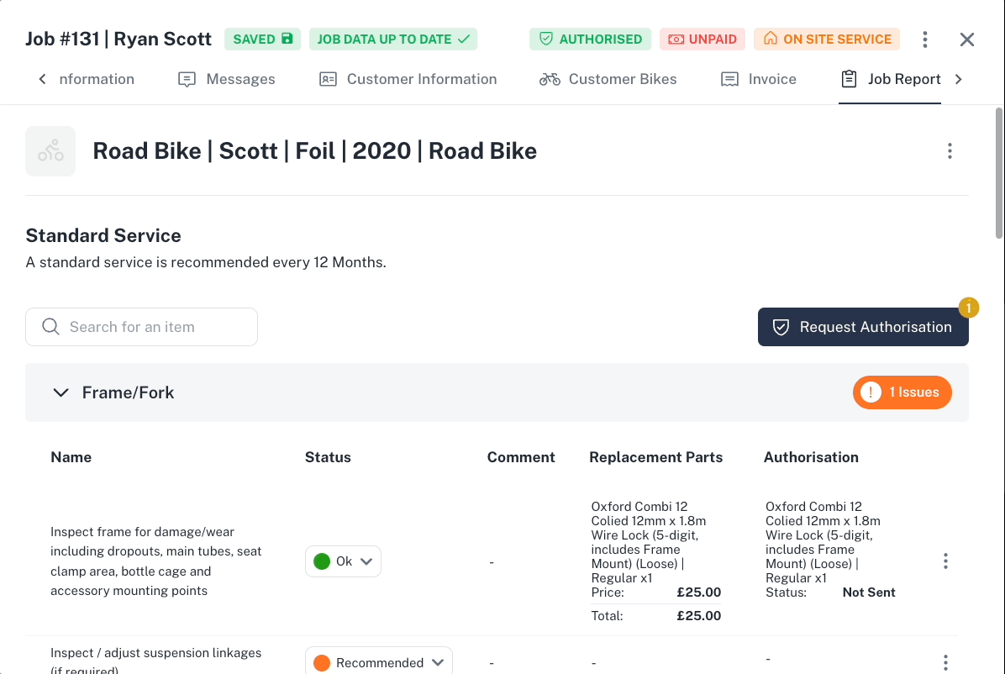Click the search magnifier icon

point(50,326)
